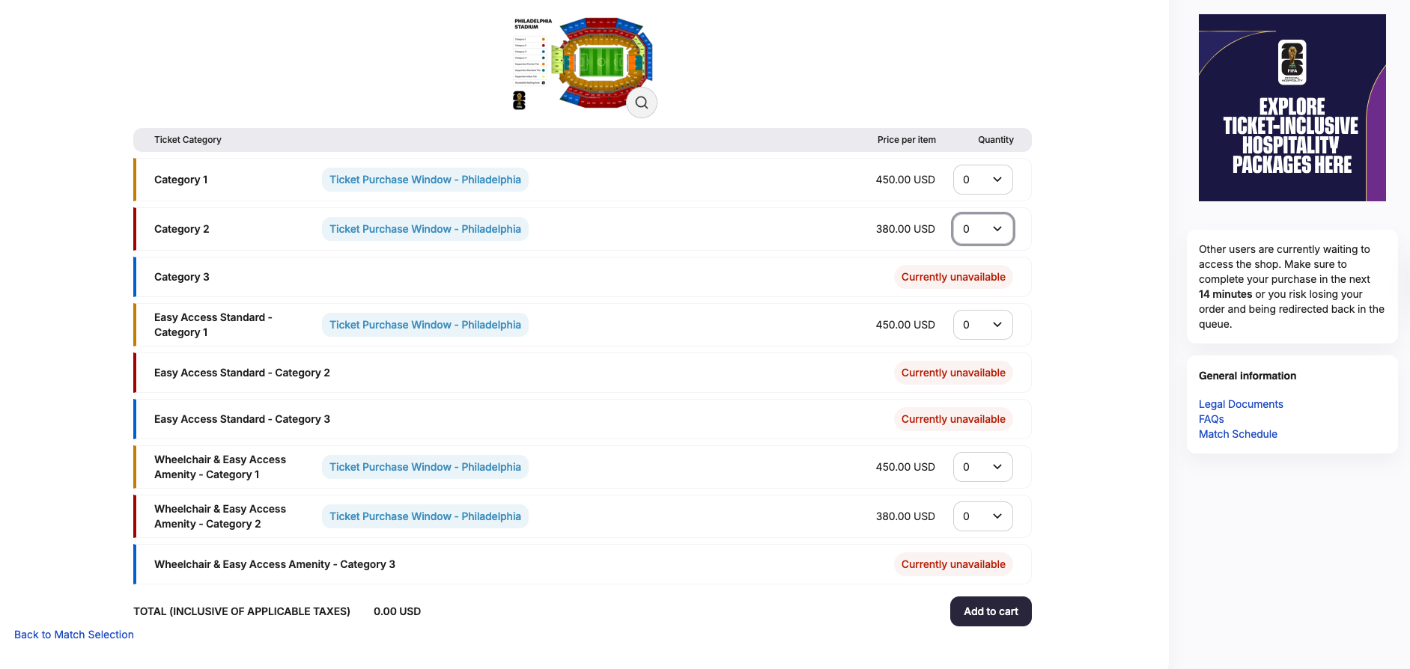This screenshot has height=669, width=1410.
Task: Open the FAQs link
Action: pos(1211,419)
